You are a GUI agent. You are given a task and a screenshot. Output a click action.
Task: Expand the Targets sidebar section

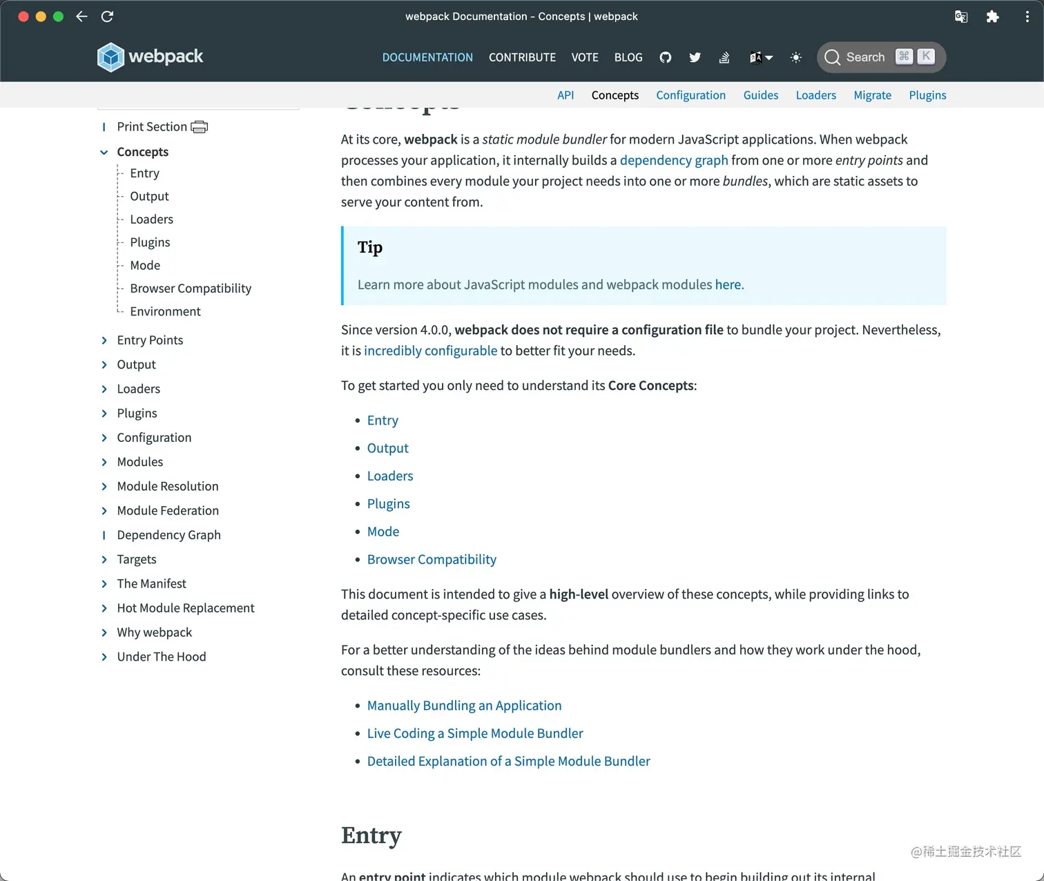click(x=104, y=559)
